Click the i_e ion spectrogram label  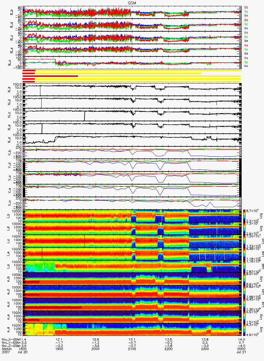tap(8, 254)
